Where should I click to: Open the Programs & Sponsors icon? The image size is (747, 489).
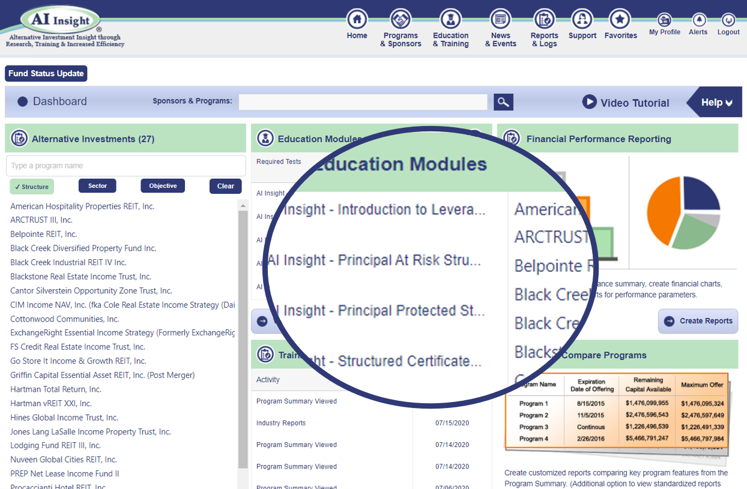[x=401, y=20]
